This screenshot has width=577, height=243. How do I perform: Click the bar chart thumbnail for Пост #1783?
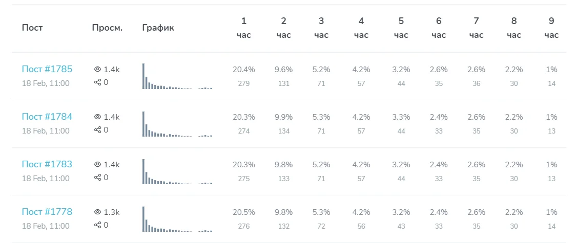pyautogui.click(x=177, y=172)
